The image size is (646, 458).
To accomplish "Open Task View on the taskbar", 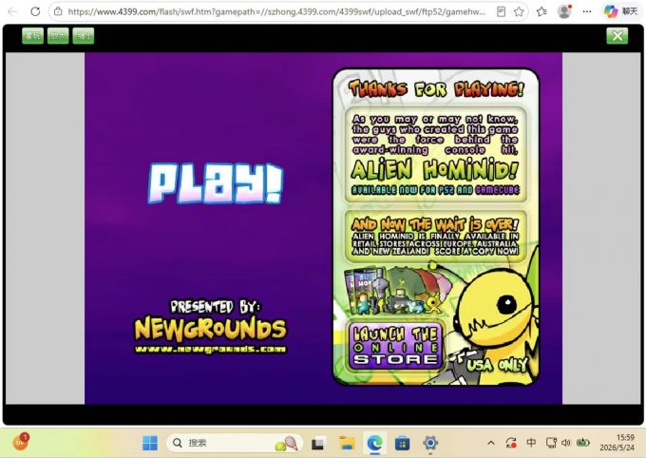I will 319,443.
